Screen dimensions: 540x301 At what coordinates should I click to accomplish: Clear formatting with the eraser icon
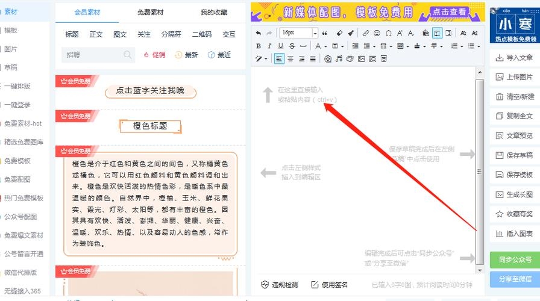(339, 33)
